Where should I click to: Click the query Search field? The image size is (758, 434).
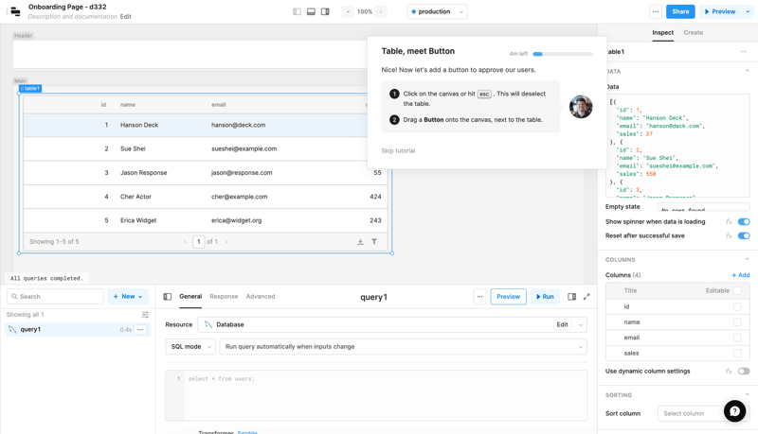point(55,297)
